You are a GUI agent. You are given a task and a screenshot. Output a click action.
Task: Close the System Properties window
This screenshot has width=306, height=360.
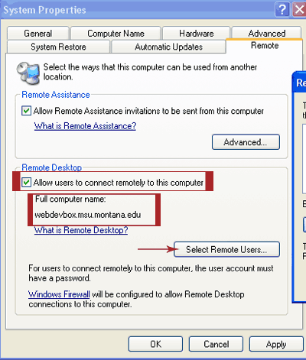tap(299, 10)
